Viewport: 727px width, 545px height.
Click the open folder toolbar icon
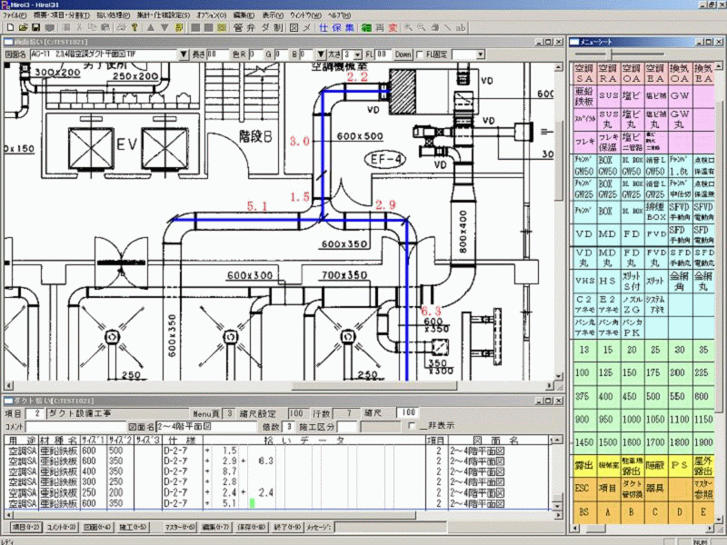(21, 28)
